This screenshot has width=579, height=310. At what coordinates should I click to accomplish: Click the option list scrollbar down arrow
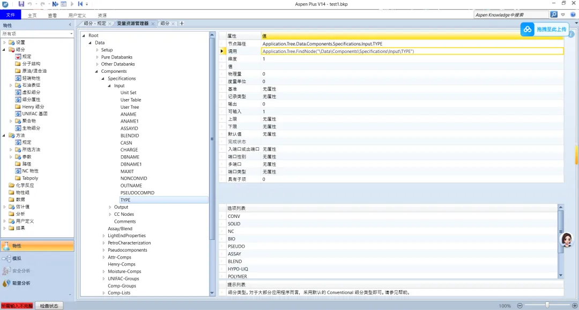(x=561, y=275)
